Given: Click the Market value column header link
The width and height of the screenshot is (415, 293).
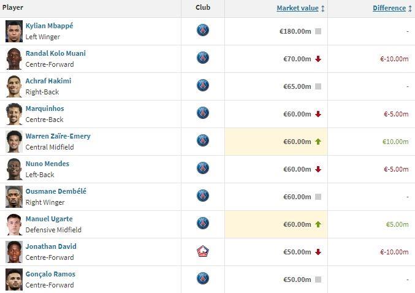Looking at the screenshot, I should [x=297, y=8].
